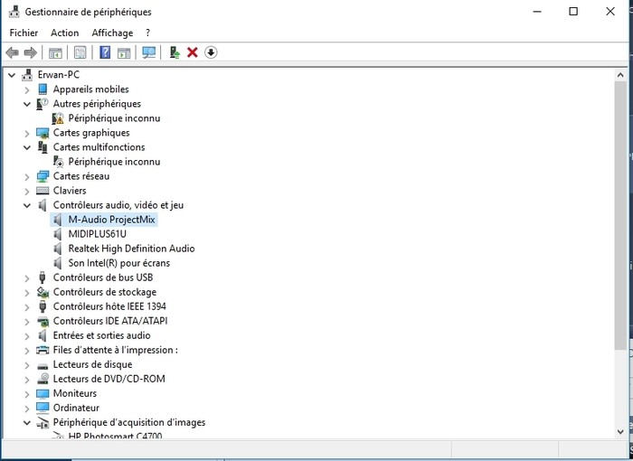Collapse Périphérique d'acquisition d'images

pos(27,423)
